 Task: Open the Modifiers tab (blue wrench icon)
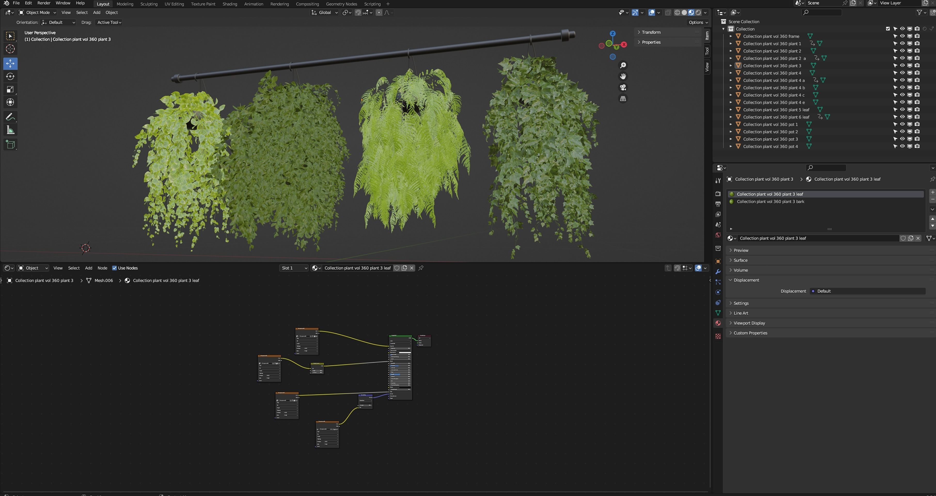(718, 272)
